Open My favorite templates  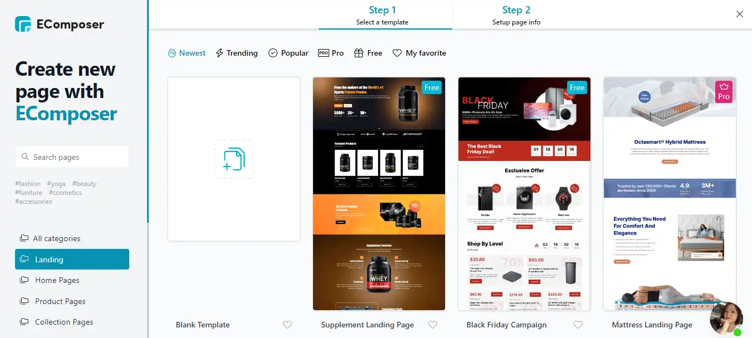coord(419,53)
